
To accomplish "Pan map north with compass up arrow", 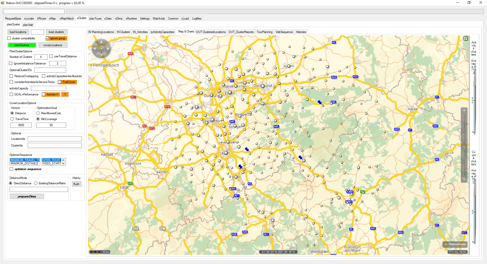I will coord(101,42).
